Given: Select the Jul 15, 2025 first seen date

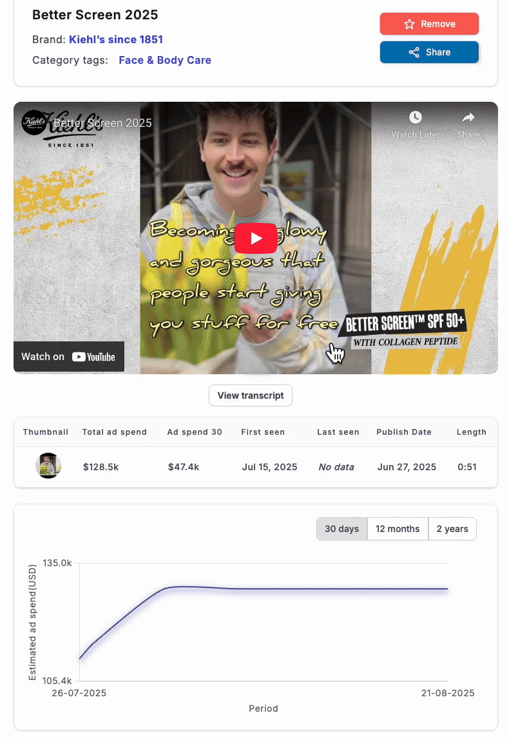Looking at the screenshot, I should pyautogui.click(x=270, y=467).
